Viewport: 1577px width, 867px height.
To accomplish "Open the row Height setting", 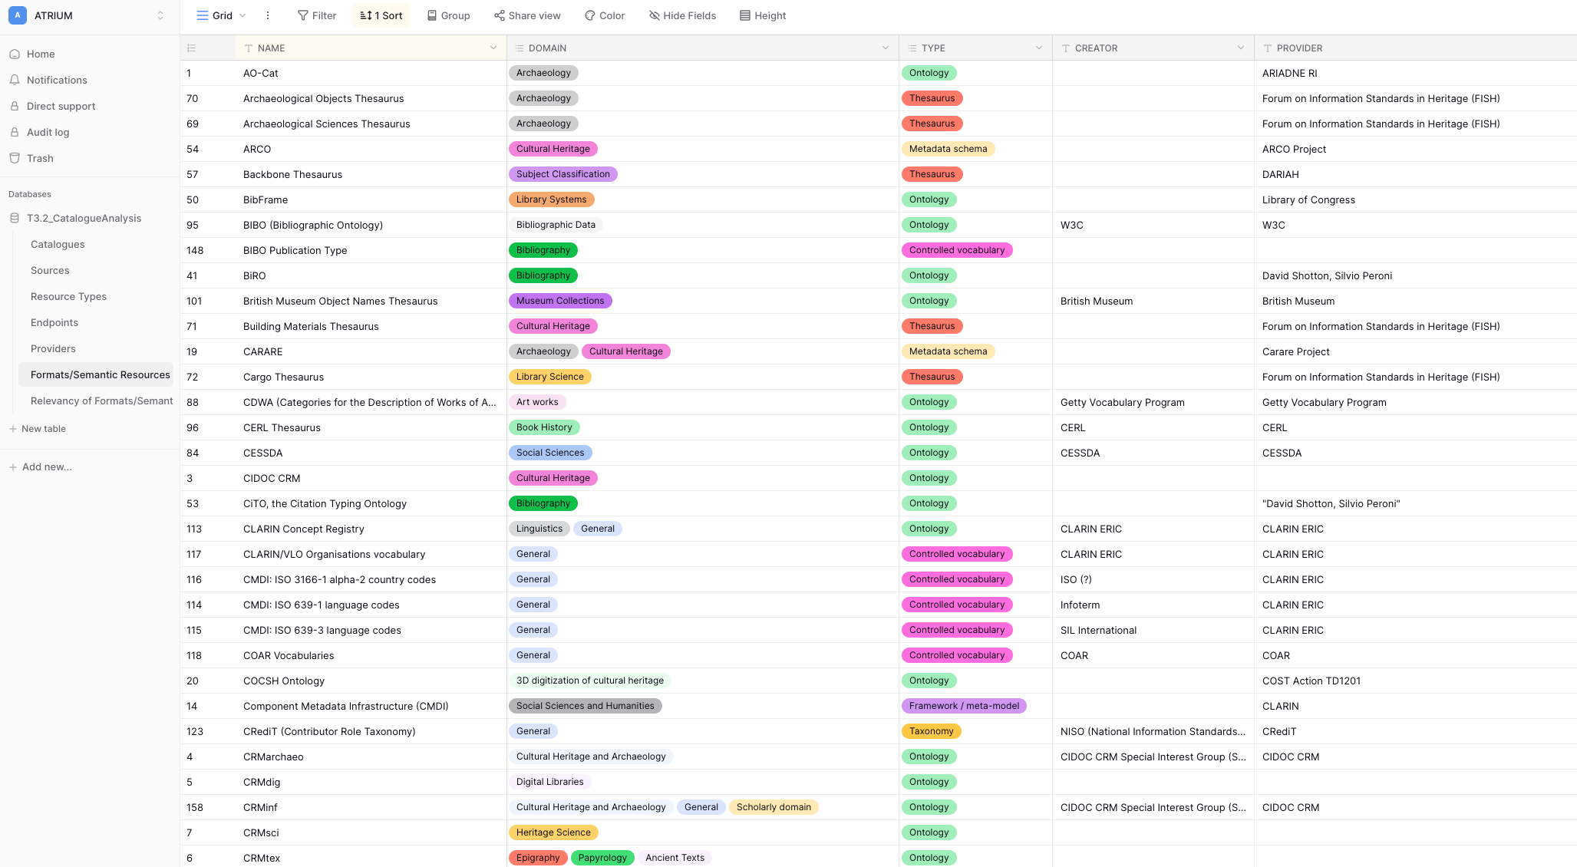I will (x=763, y=15).
